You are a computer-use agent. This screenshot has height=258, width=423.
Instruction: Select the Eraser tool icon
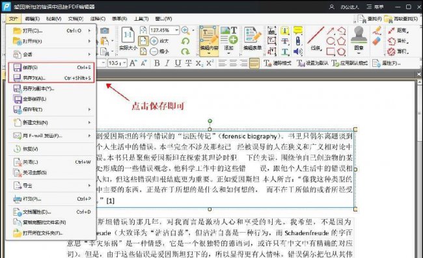coord(376,42)
